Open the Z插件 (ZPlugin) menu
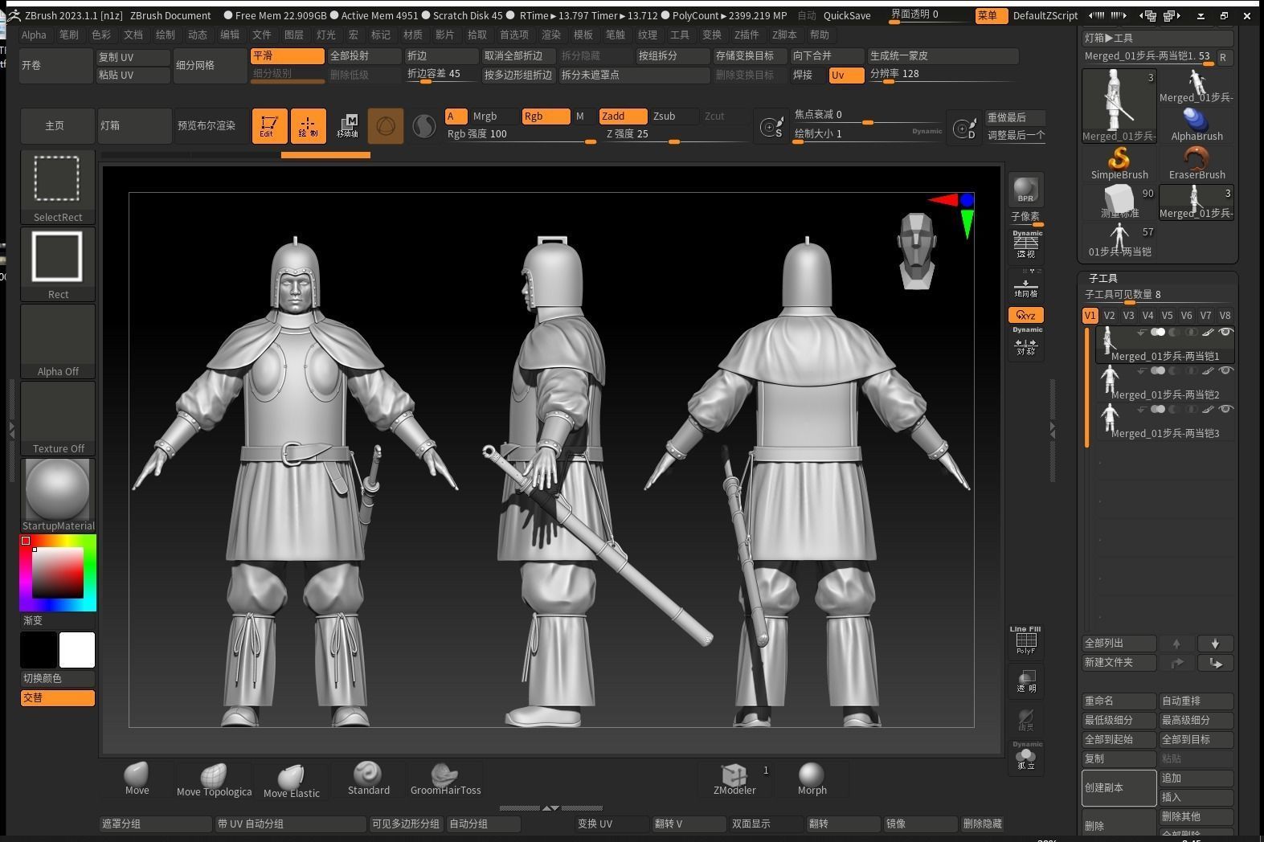This screenshot has width=1264, height=842. pyautogui.click(x=747, y=35)
